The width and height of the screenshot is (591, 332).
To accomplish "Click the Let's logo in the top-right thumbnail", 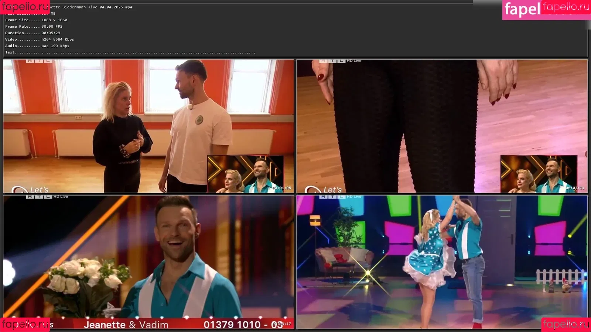I will (324, 190).
